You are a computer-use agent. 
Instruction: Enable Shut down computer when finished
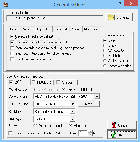12,54
